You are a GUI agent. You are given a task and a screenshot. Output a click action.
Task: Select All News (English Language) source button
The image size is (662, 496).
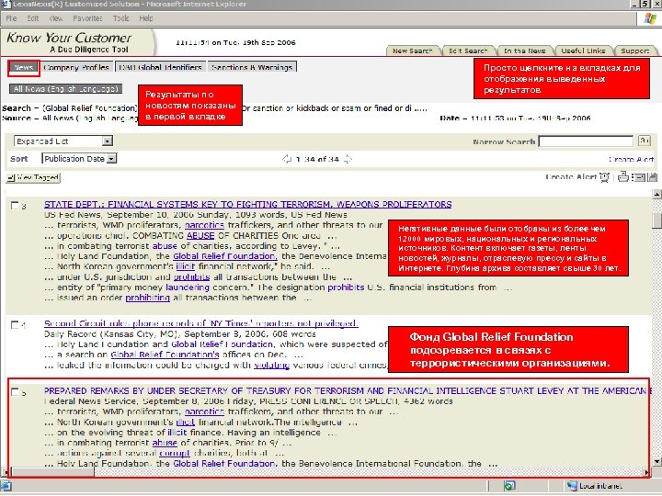coord(66,88)
